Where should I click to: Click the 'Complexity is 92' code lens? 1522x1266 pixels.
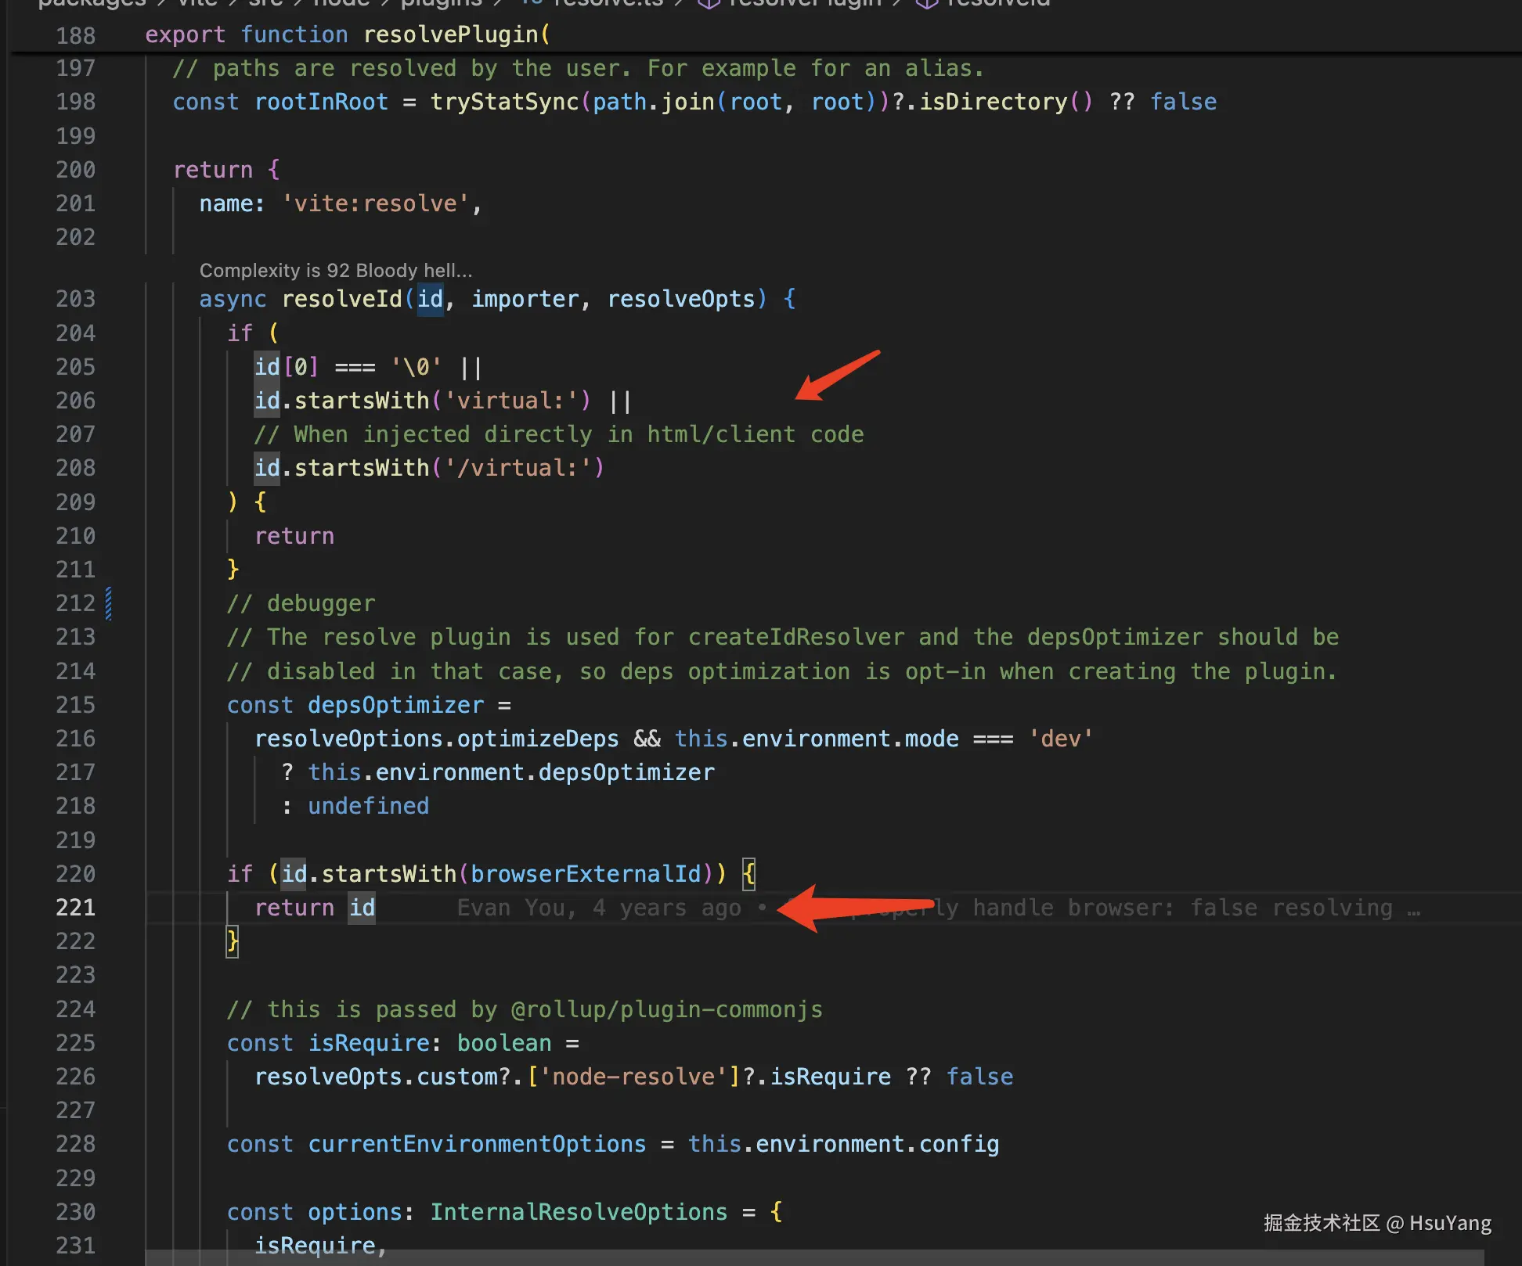pyautogui.click(x=335, y=270)
